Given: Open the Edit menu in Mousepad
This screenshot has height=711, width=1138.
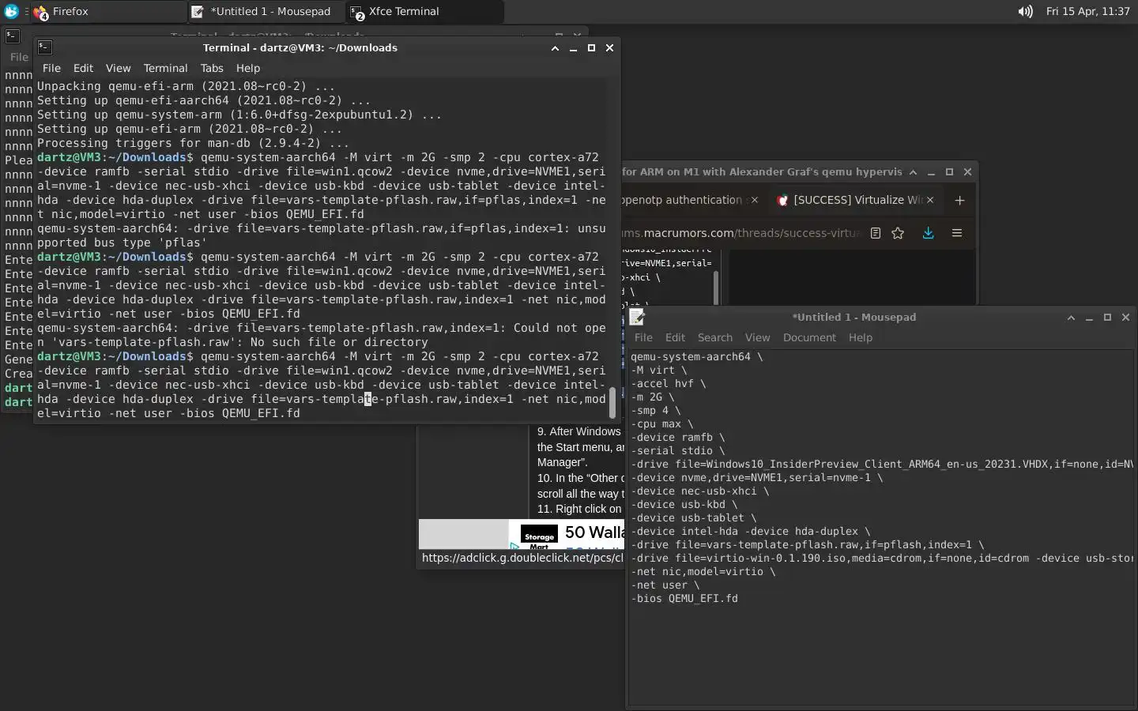Looking at the screenshot, I should (x=675, y=337).
